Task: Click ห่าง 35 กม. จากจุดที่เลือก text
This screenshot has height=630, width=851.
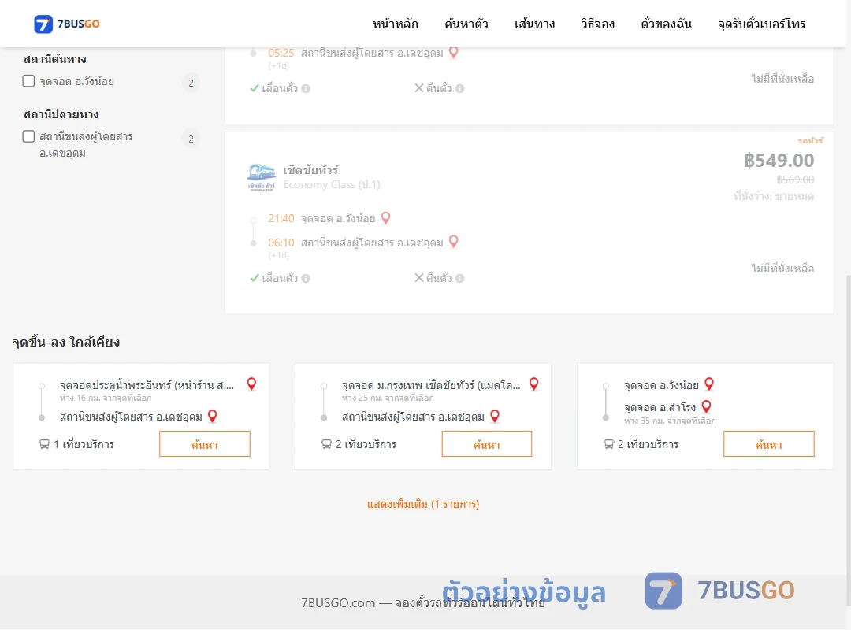Action: point(670,421)
